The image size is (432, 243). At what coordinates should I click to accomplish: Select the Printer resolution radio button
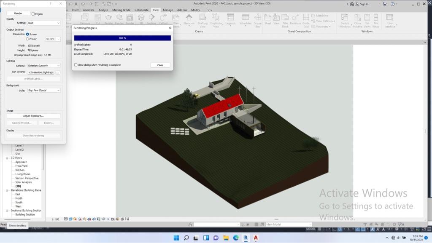pyautogui.click(x=27, y=39)
